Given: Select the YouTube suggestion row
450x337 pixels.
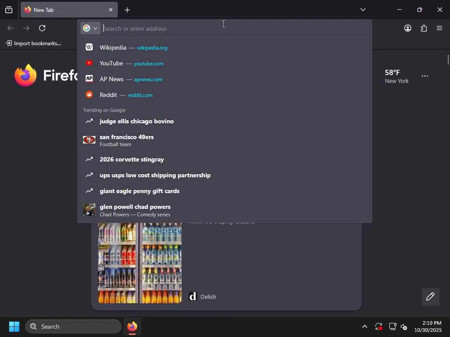Looking at the screenshot, I should (225, 63).
